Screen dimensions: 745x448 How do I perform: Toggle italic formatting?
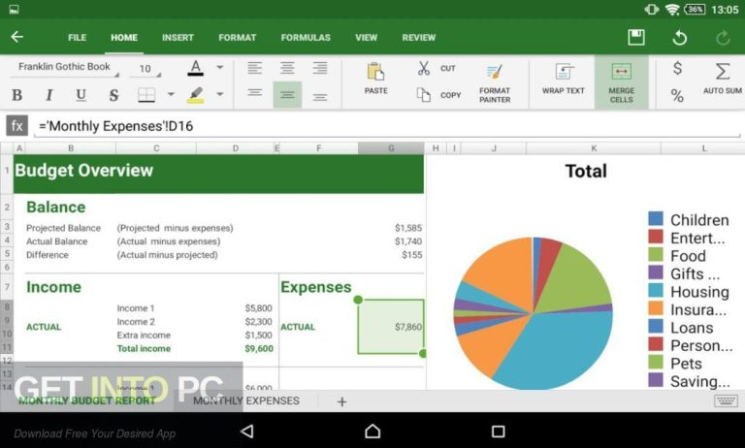pos(49,95)
